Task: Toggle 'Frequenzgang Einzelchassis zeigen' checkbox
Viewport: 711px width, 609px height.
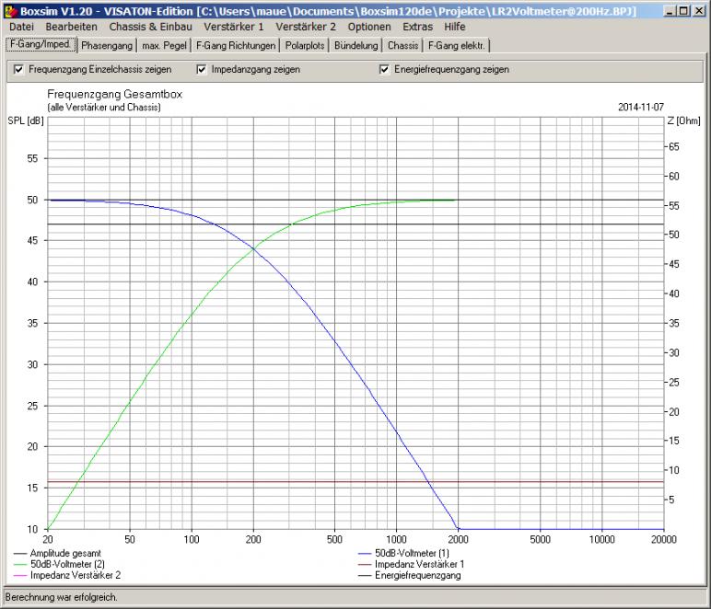Action: point(19,70)
